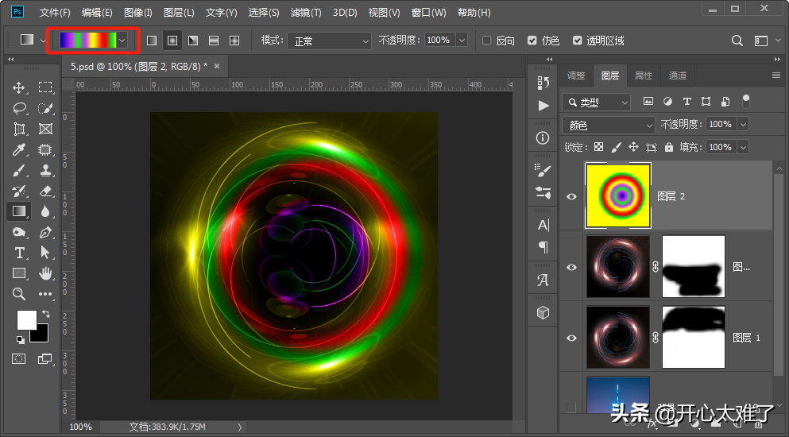This screenshot has height=437, width=789.
Task: Toggle Quick Mask mode
Action: 18,358
